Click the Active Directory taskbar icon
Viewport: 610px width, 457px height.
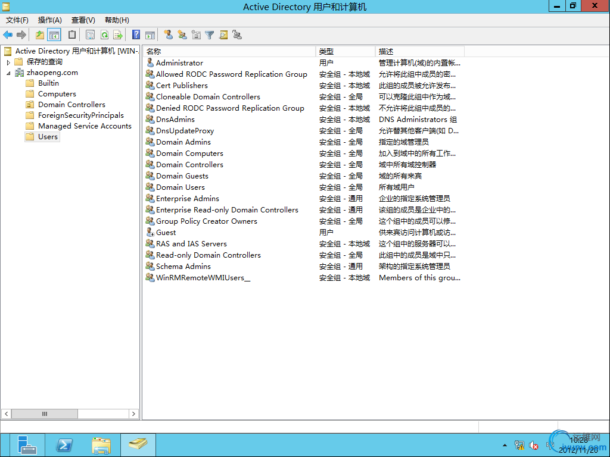click(x=138, y=445)
